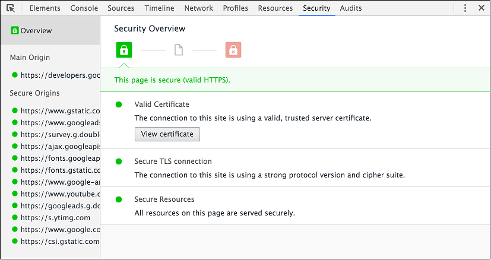Image resolution: width=491 pixels, height=260 pixels.
Task: Switch to the Elements tab
Action: (45, 8)
